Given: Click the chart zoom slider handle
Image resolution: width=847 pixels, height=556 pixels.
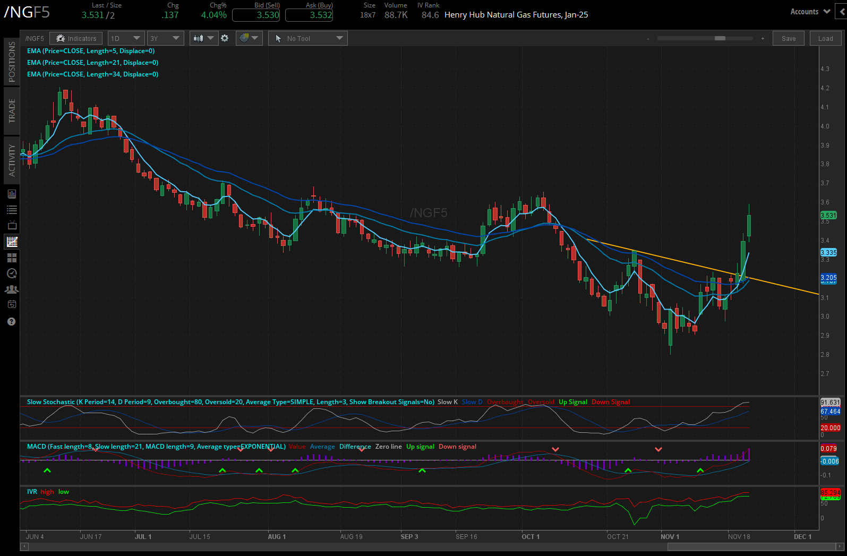Looking at the screenshot, I should click(720, 38).
